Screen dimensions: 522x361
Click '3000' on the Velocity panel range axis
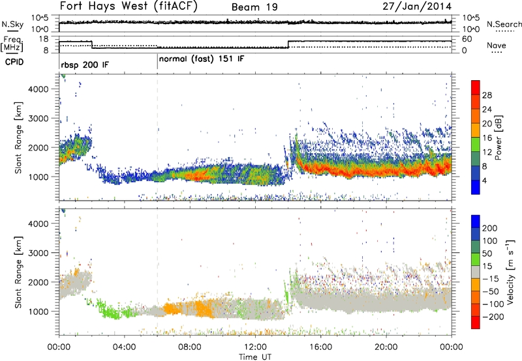[x=38, y=253]
